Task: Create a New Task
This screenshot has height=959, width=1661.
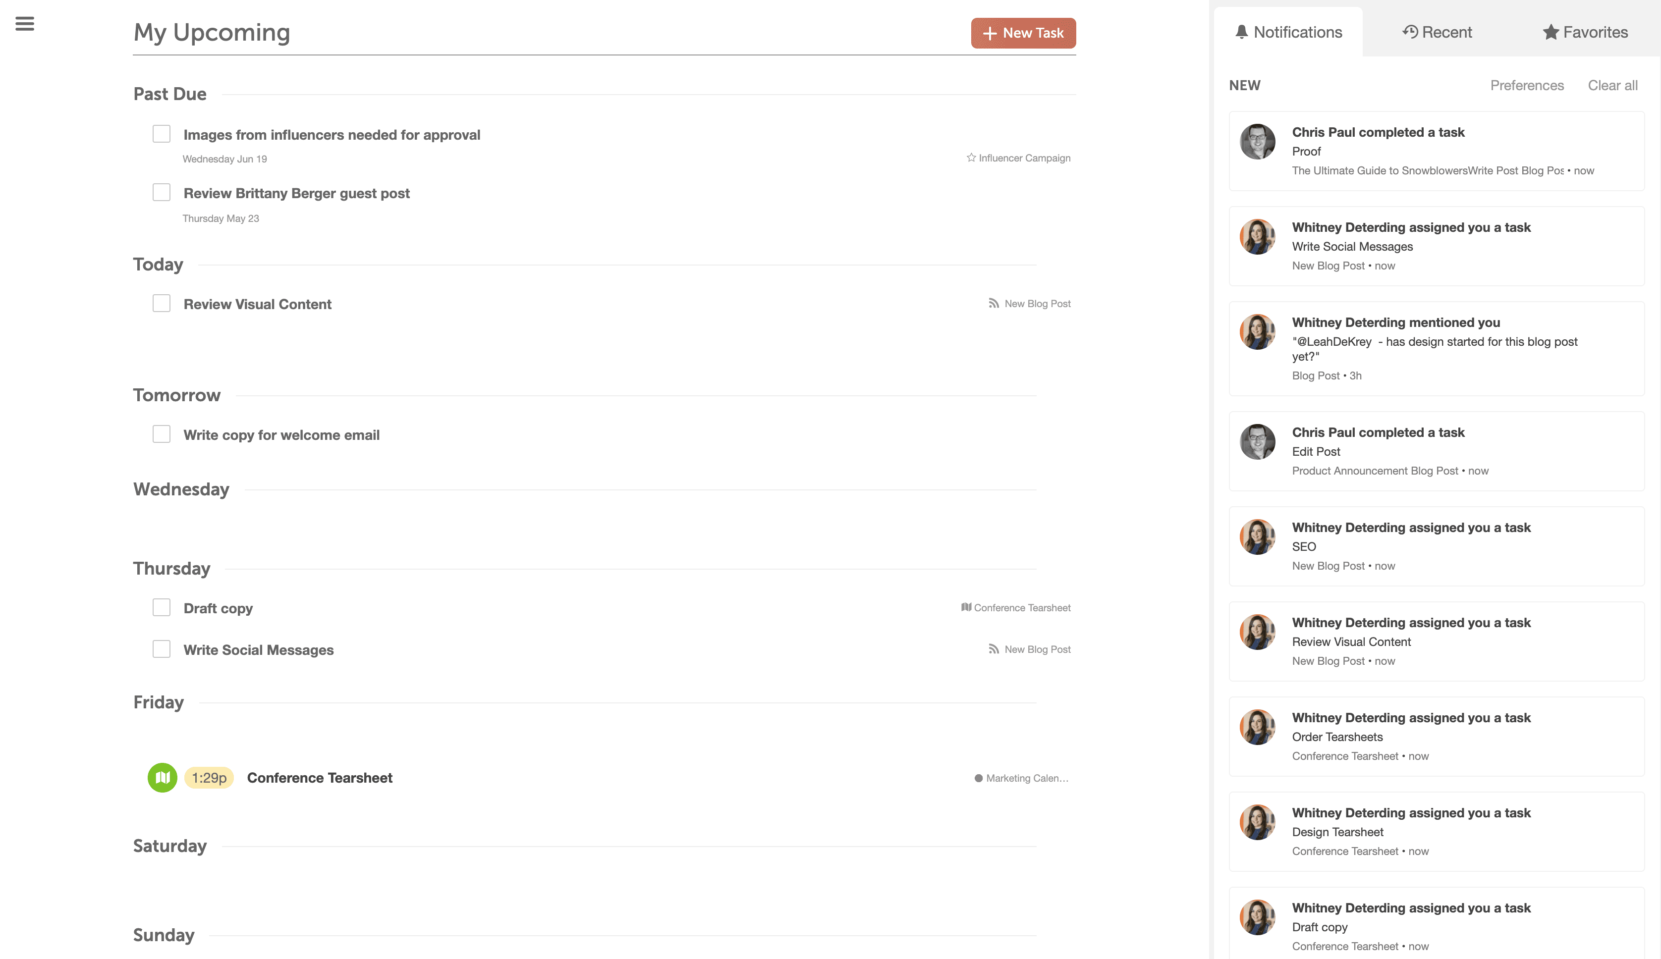Action: 1023,33
